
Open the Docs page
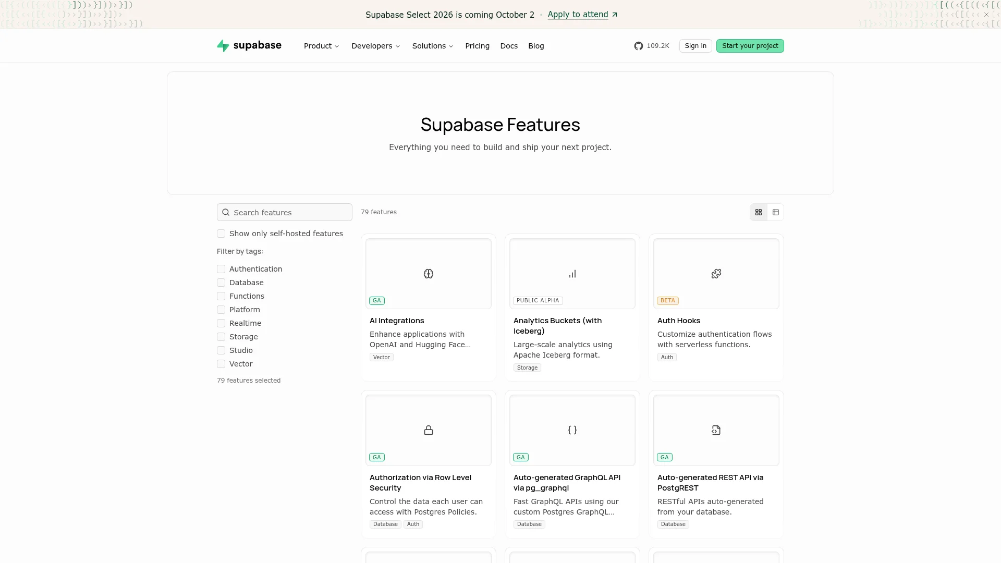point(509,46)
